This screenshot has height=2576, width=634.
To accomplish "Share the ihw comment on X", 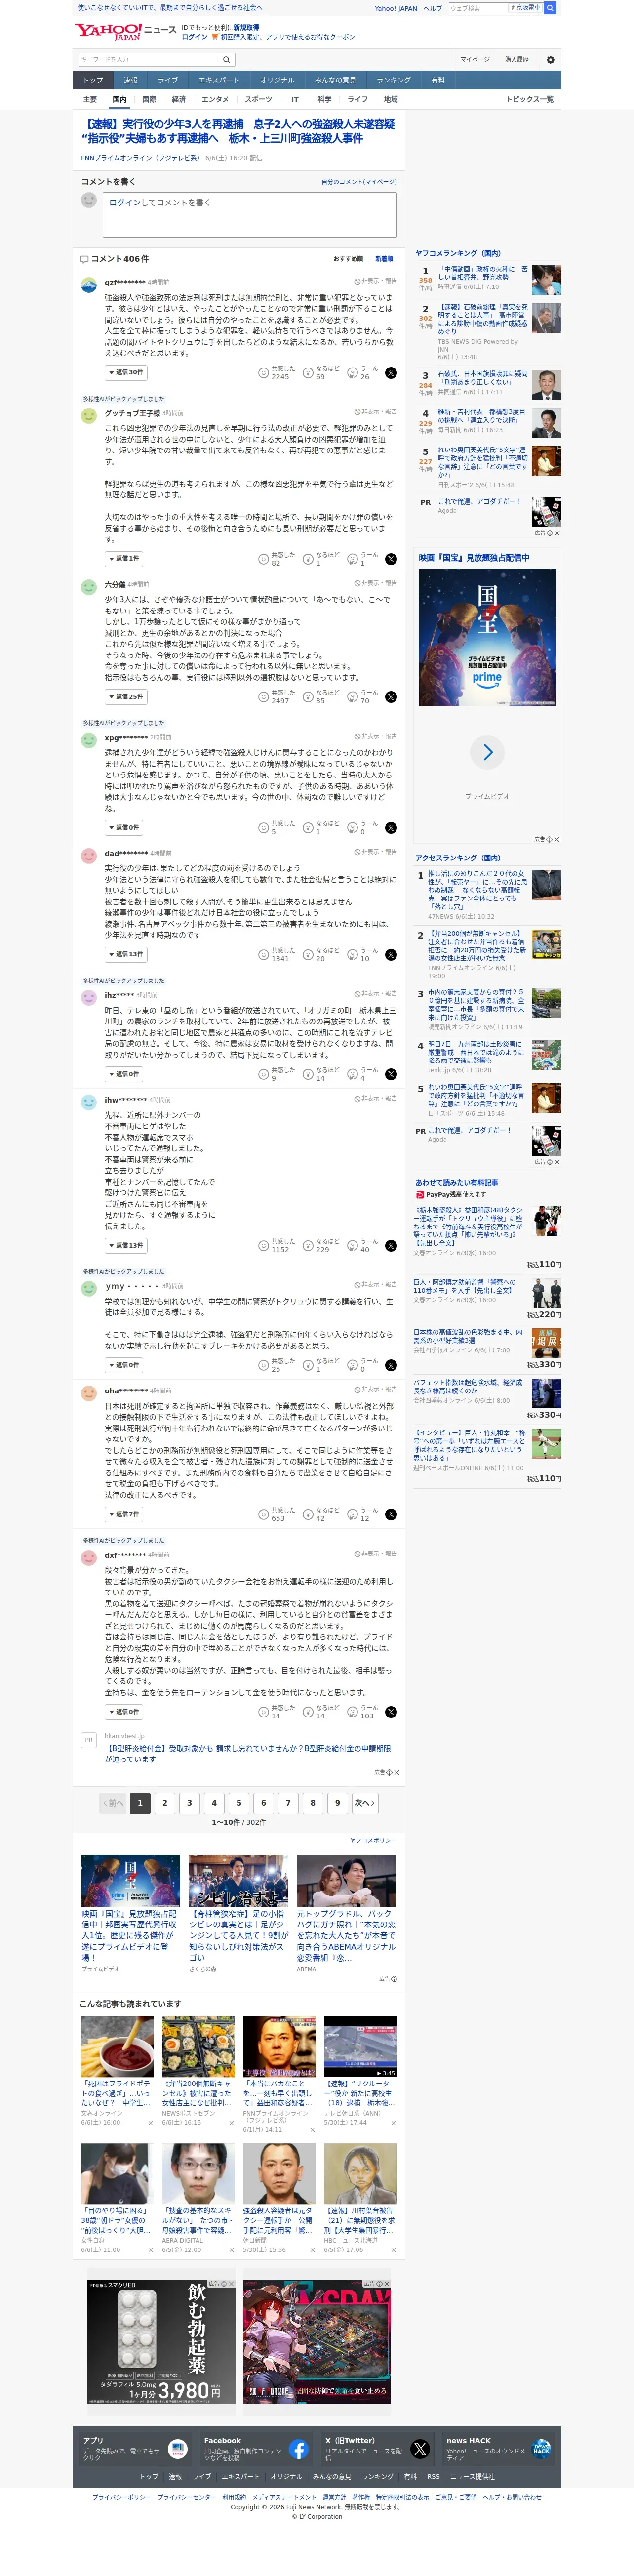I will coord(391,1246).
